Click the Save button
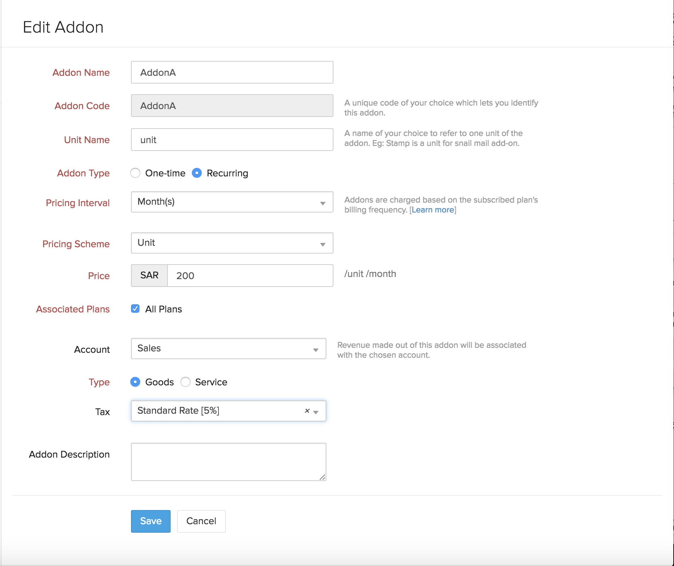The width and height of the screenshot is (674, 566). (x=150, y=521)
